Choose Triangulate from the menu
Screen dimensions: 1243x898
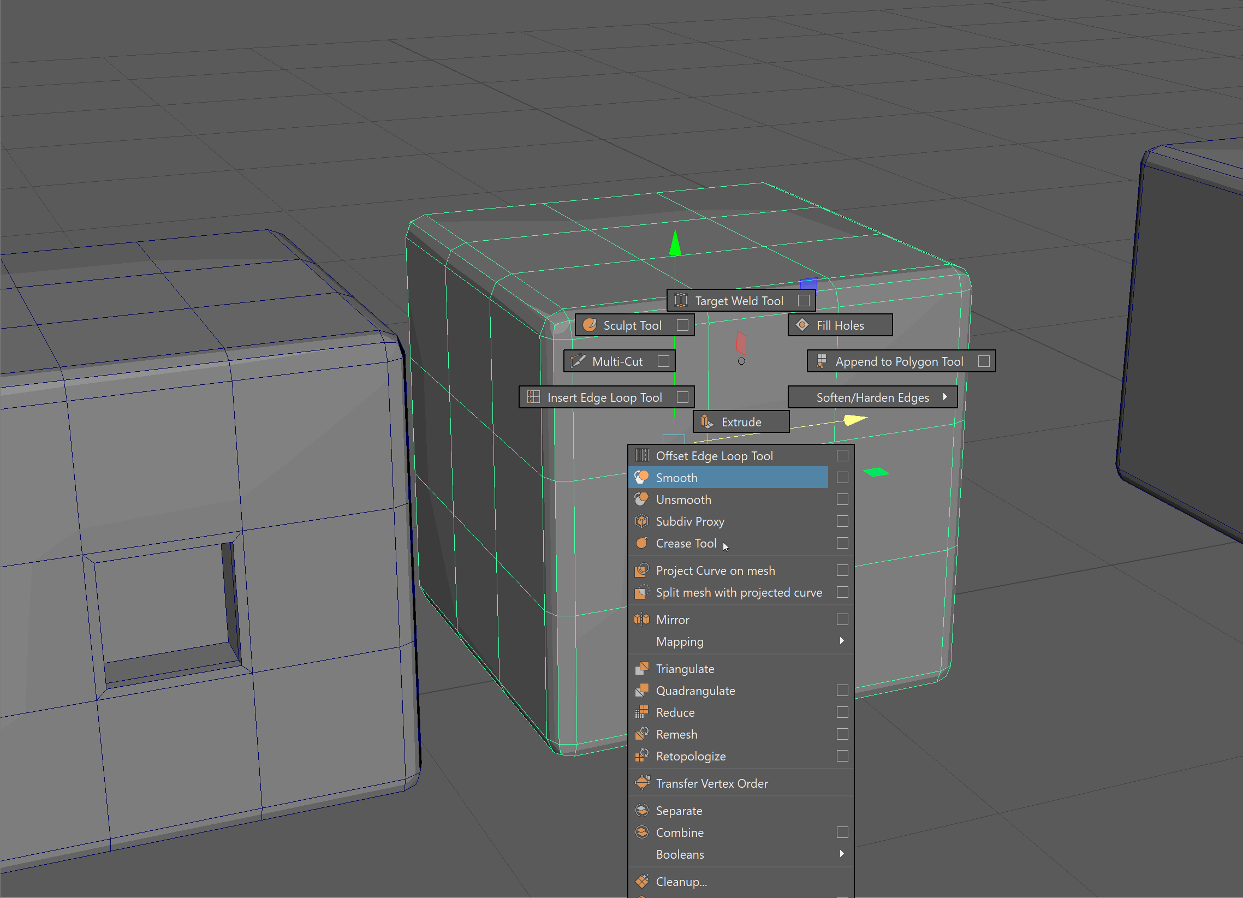click(x=685, y=669)
